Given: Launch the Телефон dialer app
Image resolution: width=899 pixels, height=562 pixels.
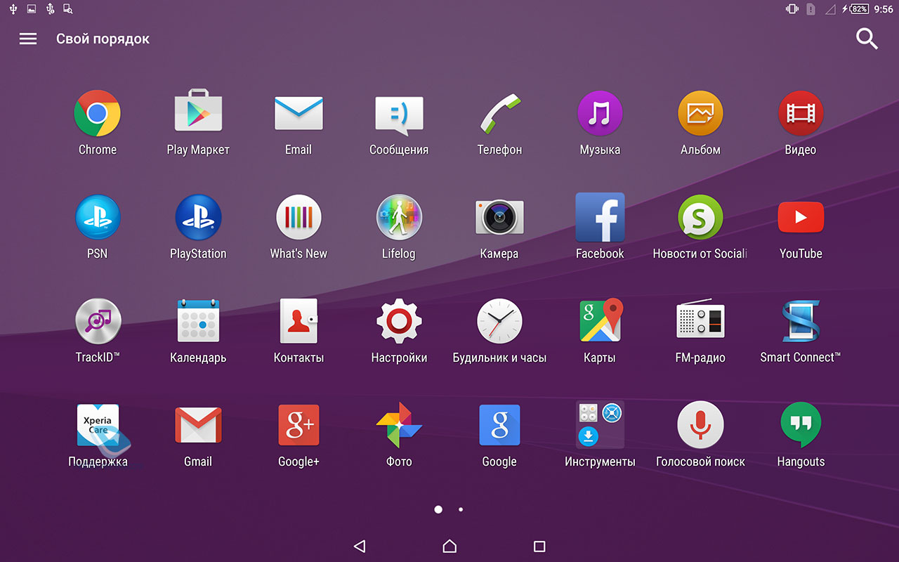Looking at the screenshot, I should [x=499, y=113].
